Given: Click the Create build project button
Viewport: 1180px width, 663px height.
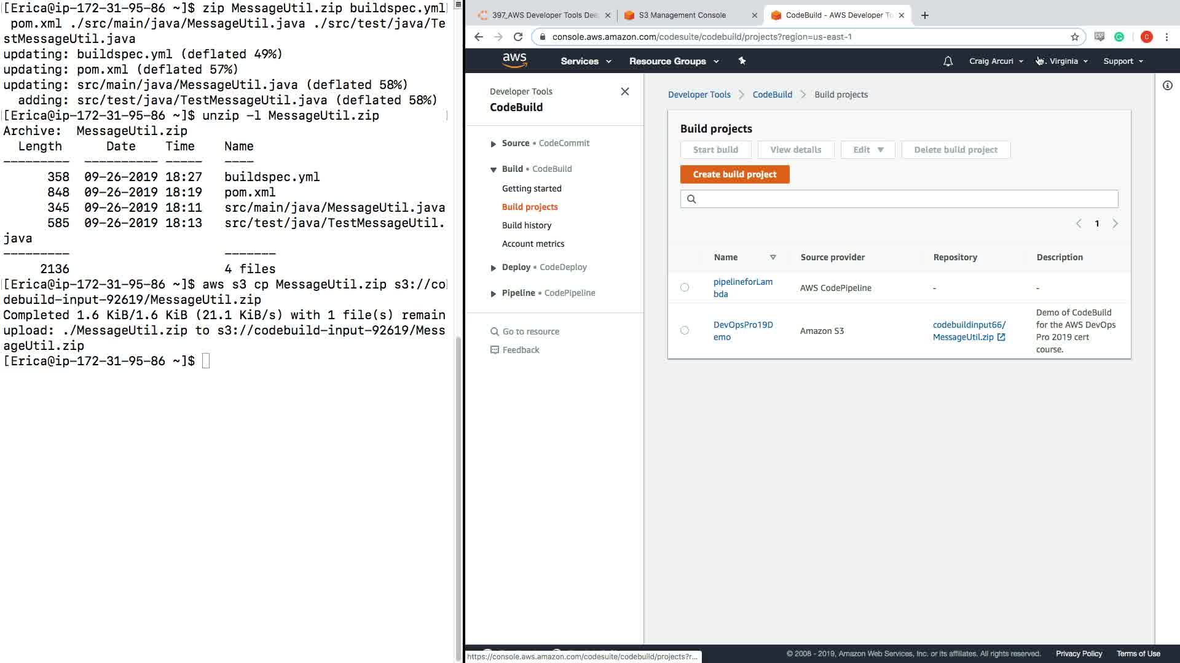Looking at the screenshot, I should point(734,174).
